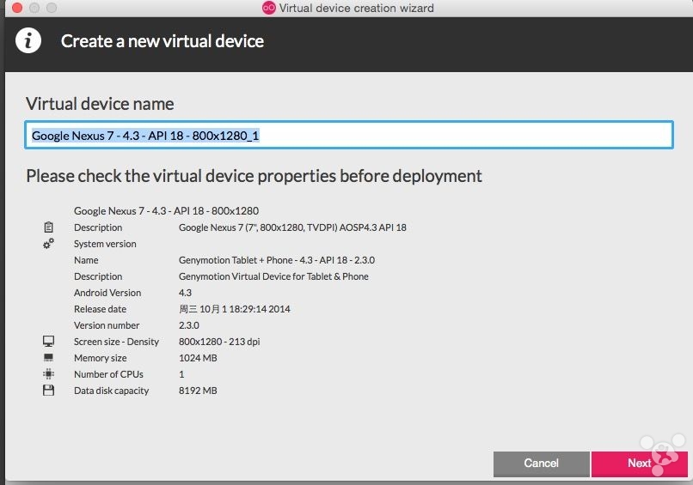Click Android Version value '4.3'
This screenshot has height=485, width=693.
coord(185,293)
